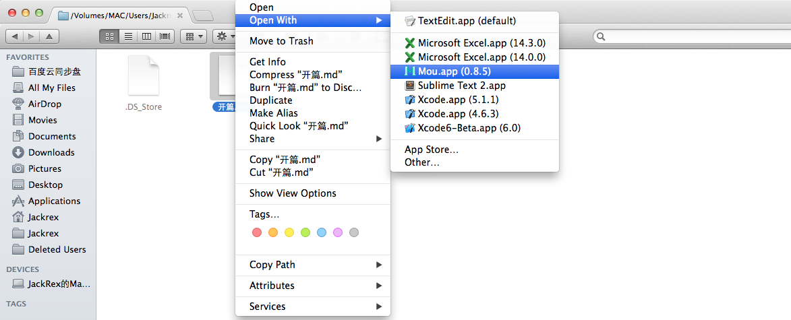Viewport: 791px width, 320px height.
Task: Select the .DS_Store file
Action: tap(143, 82)
